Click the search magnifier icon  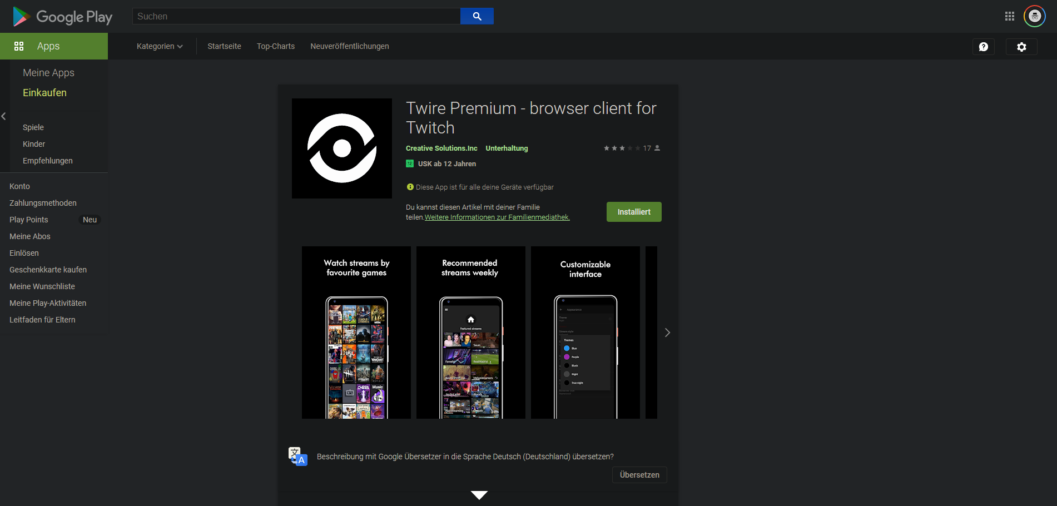pos(477,16)
